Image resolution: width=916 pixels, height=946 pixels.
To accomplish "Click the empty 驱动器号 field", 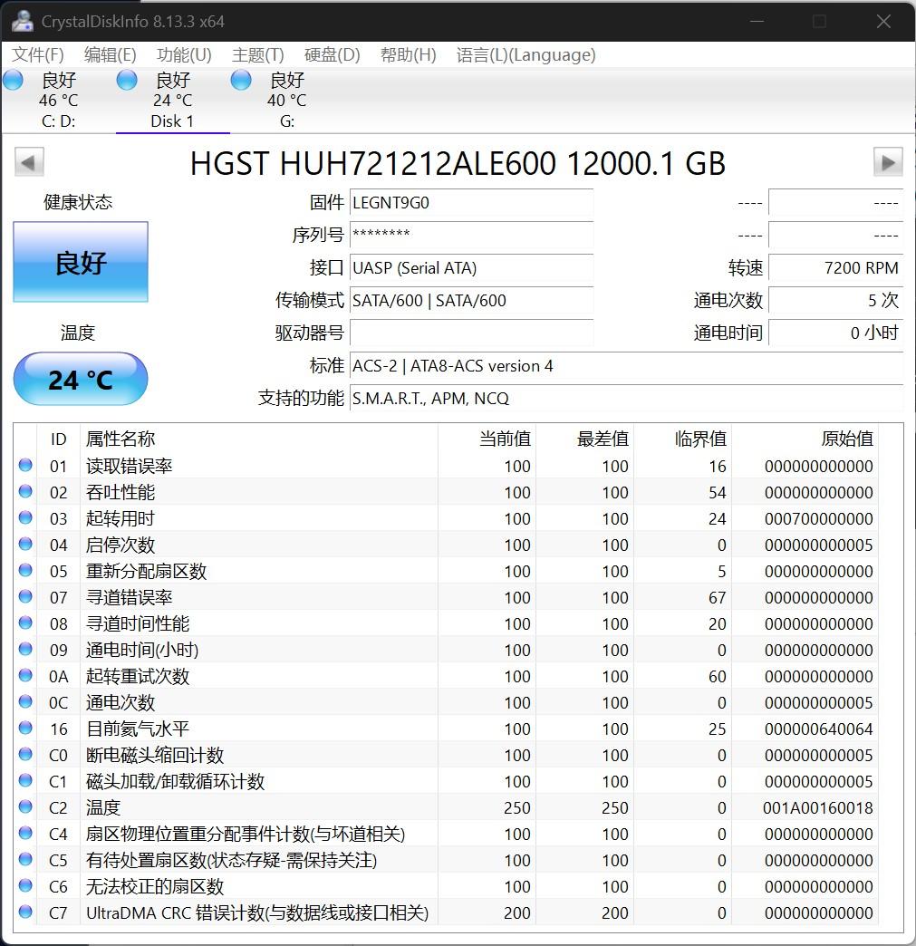I will click(471, 333).
